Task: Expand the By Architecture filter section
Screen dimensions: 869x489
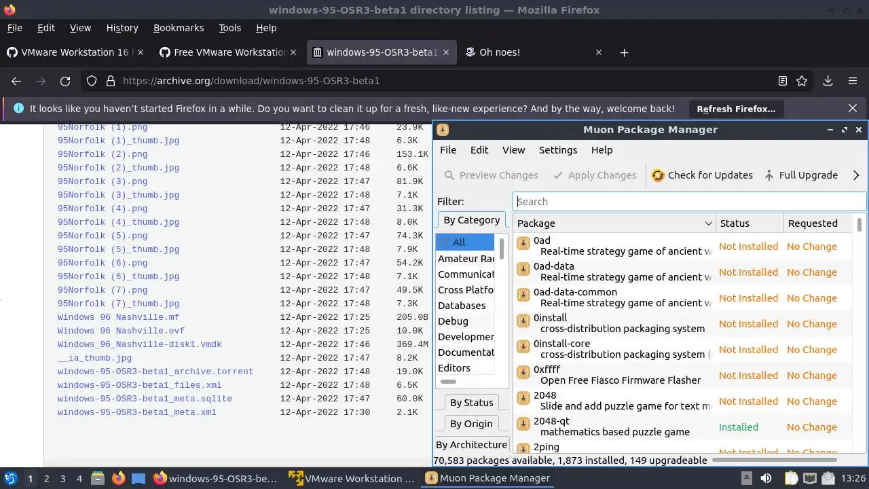Action: pyautogui.click(x=472, y=445)
